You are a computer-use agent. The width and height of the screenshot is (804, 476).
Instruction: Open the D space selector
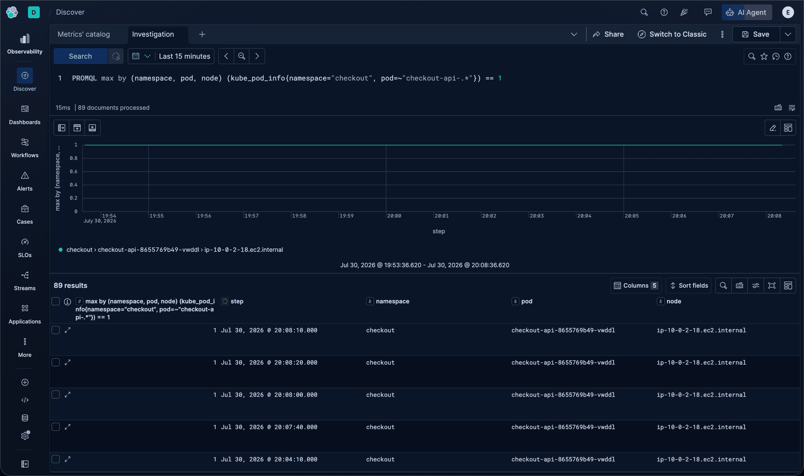coord(34,12)
